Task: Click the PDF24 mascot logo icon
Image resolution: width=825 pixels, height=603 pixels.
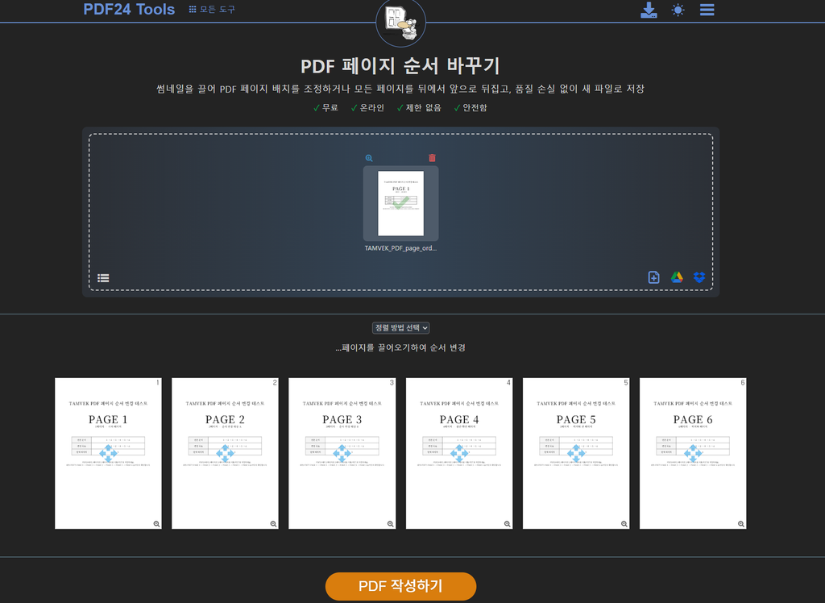Action: click(401, 22)
